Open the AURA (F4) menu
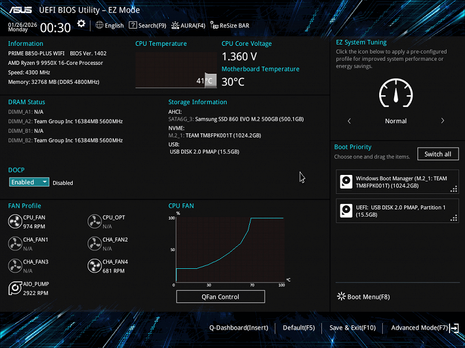 pyautogui.click(x=188, y=26)
